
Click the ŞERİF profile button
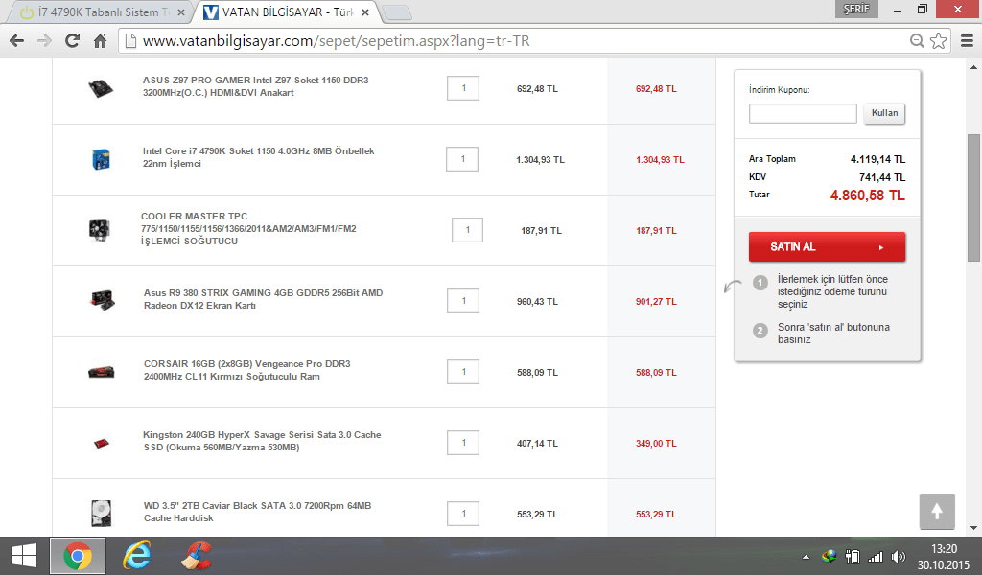(856, 9)
